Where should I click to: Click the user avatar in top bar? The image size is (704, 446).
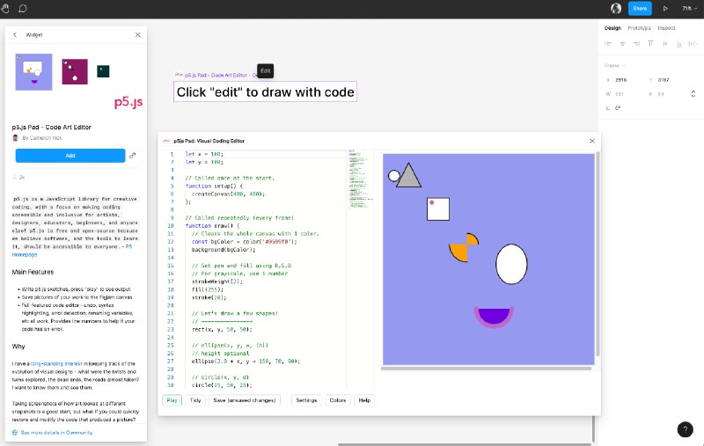[x=616, y=8]
